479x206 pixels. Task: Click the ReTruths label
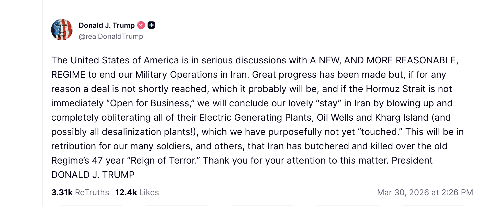point(92,192)
